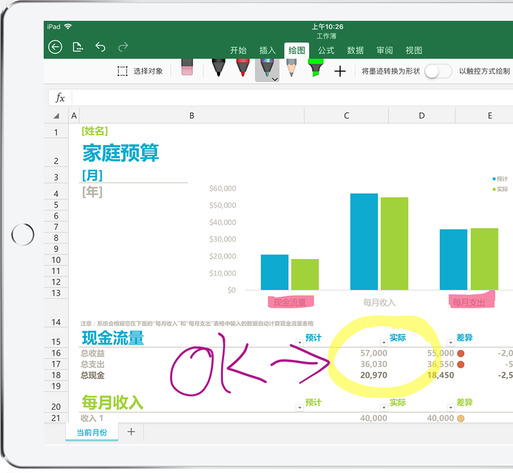513x473 pixels.
Task: Open 差异 filter dropdown in 每月收入 table
Action: point(450,407)
